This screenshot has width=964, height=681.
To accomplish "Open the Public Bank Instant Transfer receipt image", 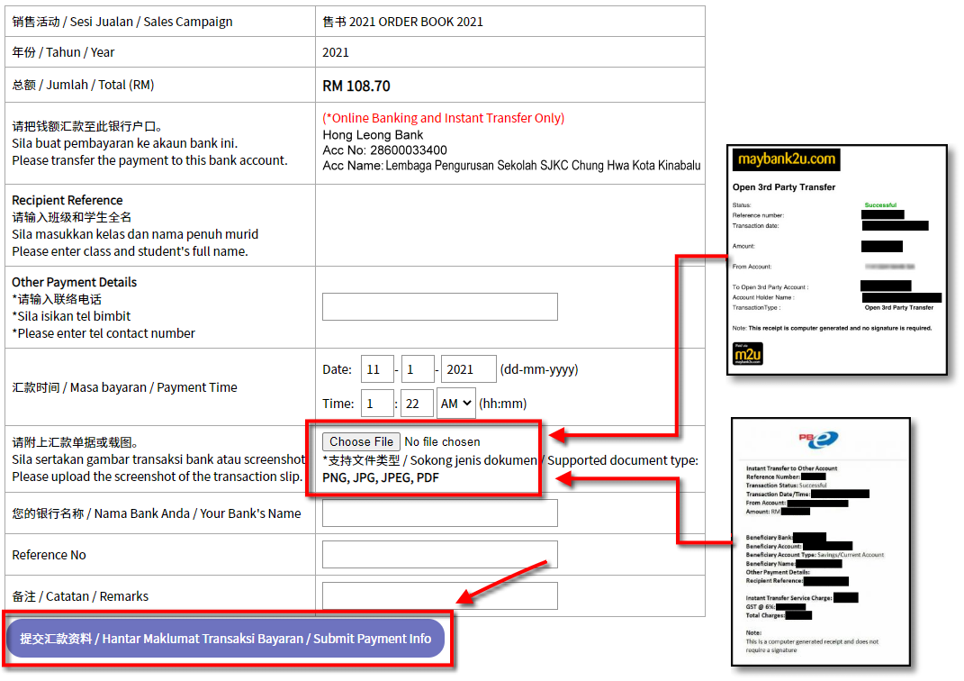I will 819,541.
